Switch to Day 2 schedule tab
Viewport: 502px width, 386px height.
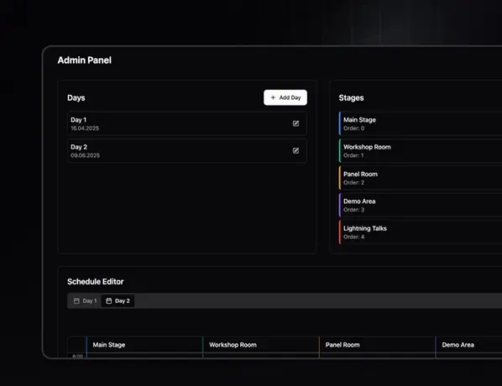click(118, 301)
